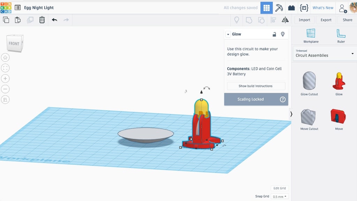Click the FRONT view cube
The image size is (357, 201).
[15, 43]
